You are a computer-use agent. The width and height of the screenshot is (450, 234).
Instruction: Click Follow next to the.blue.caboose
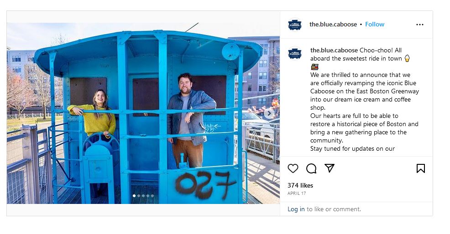coord(375,24)
